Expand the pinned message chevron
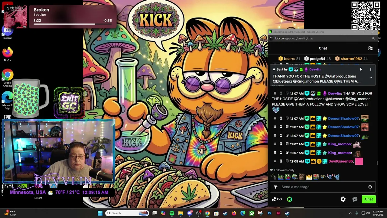Image resolution: width=387 pixels, height=218 pixels. 371,78
